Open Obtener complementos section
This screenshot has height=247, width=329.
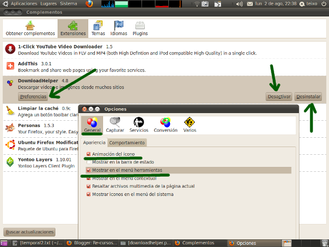(x=30, y=29)
